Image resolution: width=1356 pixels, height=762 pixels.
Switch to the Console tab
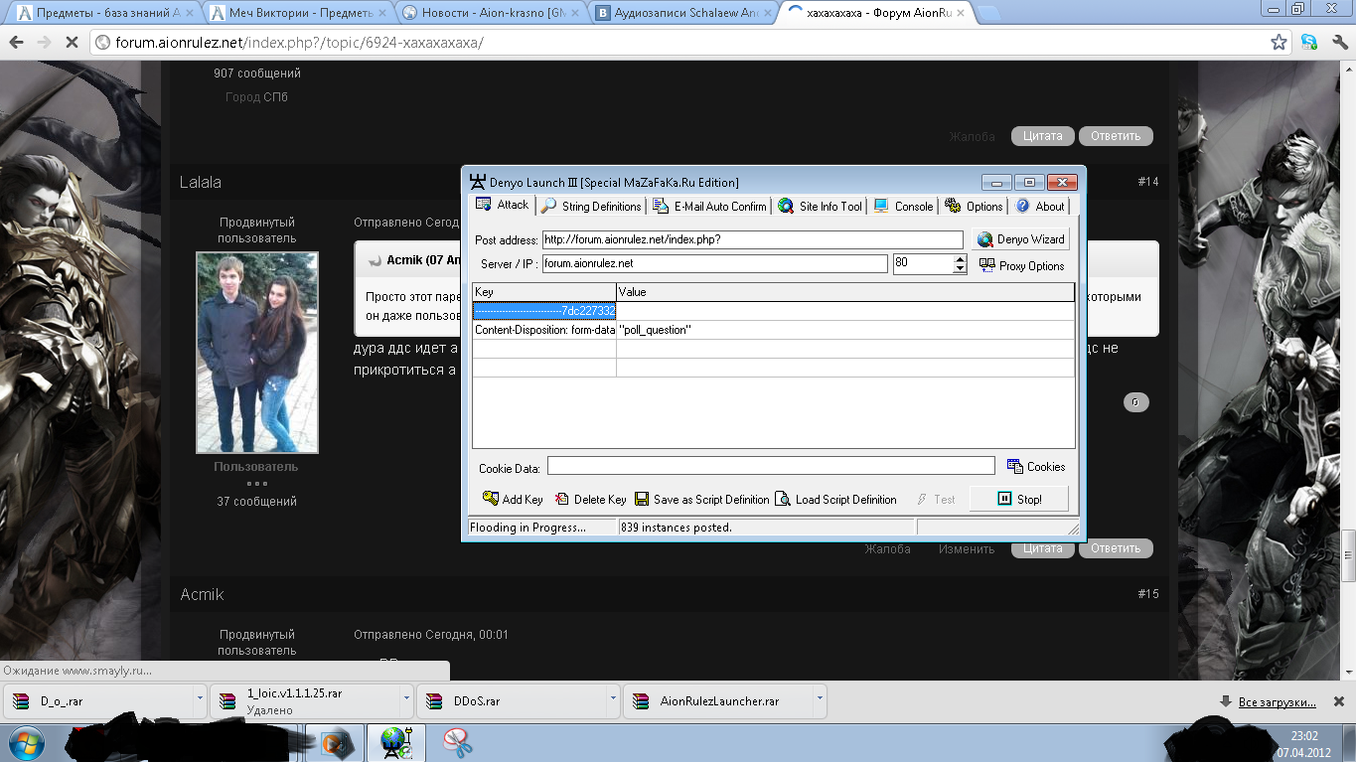904,206
